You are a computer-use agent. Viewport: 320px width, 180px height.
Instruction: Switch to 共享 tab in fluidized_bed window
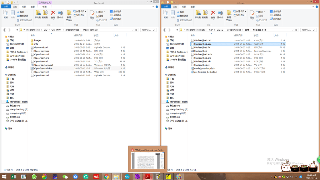[184, 6]
